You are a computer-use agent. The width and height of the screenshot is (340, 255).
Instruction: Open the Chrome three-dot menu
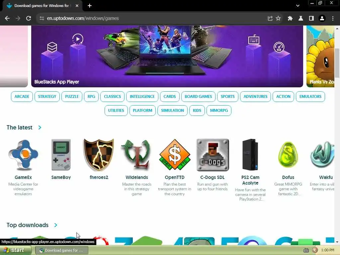click(333, 19)
